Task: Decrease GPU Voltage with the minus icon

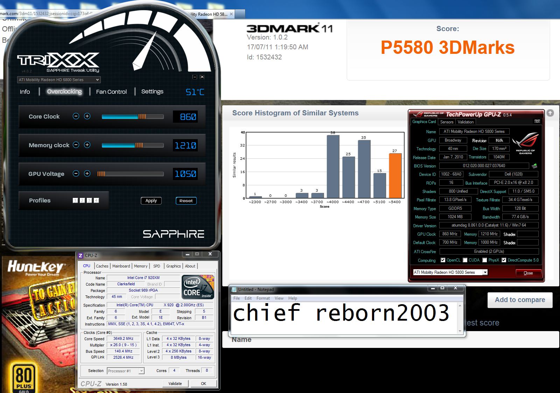Action: point(76,173)
